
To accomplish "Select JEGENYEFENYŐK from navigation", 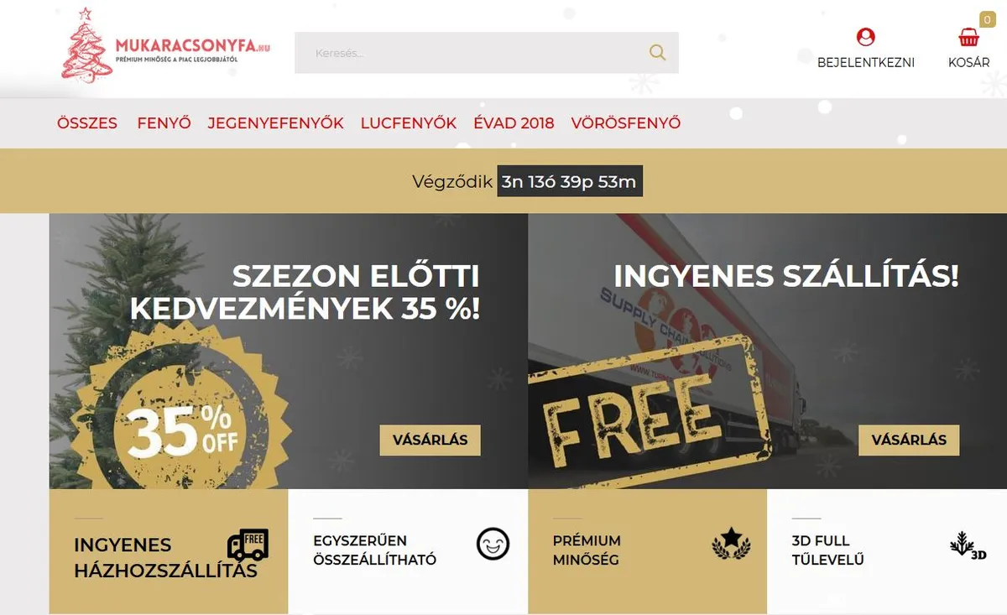I will [x=276, y=123].
